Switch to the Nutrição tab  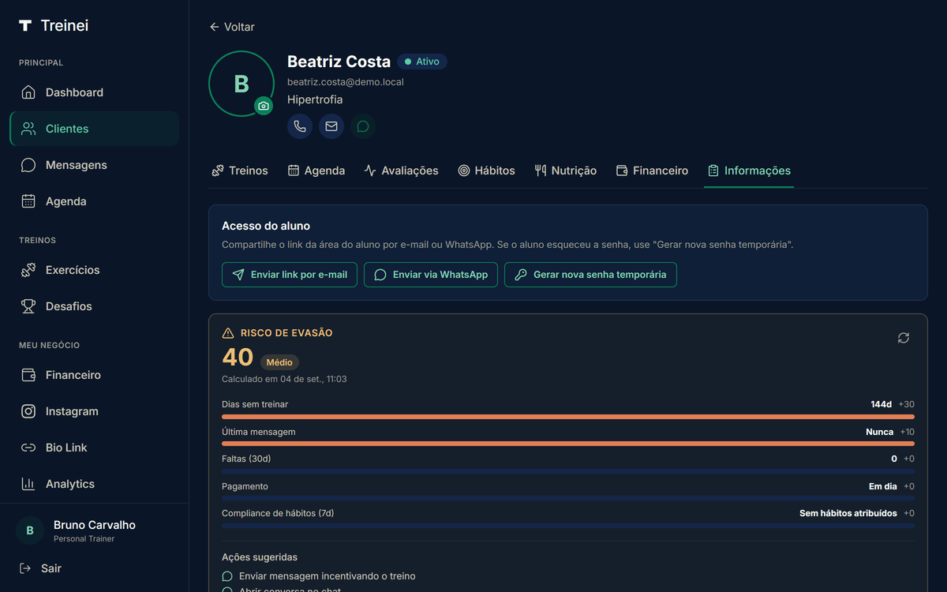(x=565, y=170)
